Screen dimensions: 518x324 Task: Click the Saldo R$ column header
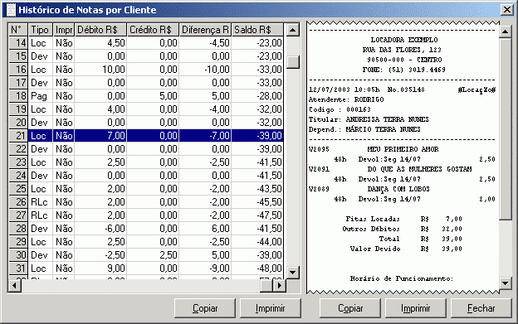pyautogui.click(x=257, y=30)
